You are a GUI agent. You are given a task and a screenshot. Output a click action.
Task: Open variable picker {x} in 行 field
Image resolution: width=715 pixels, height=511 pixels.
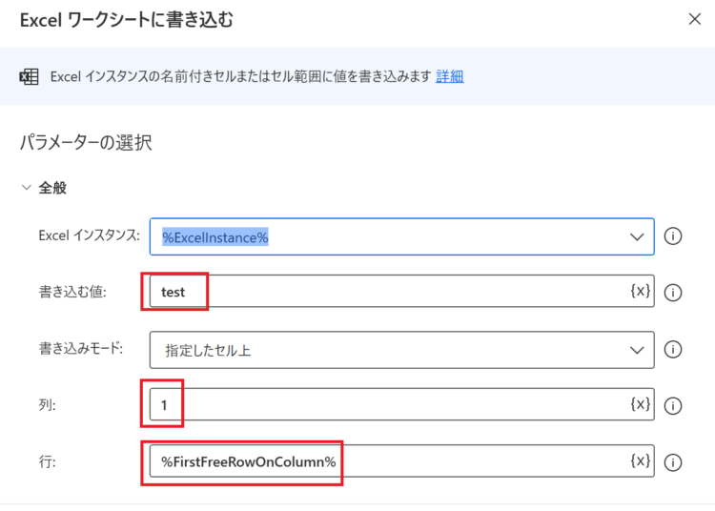[x=640, y=460]
